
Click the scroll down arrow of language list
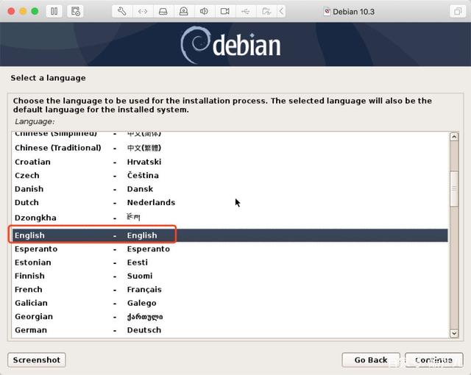[x=454, y=333]
